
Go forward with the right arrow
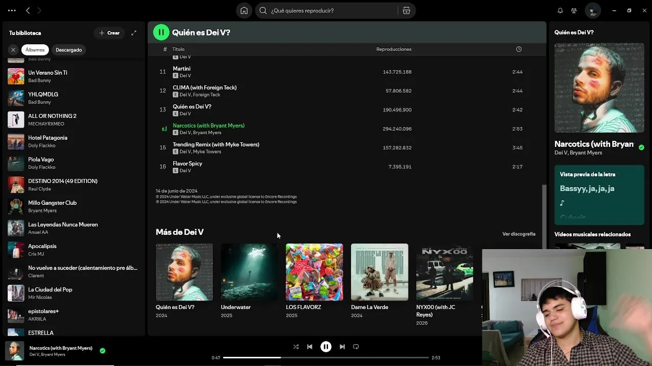[x=39, y=10]
